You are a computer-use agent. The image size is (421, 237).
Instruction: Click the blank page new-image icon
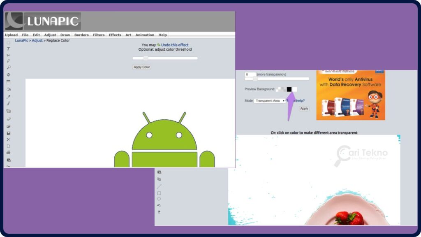[x=8, y=146]
